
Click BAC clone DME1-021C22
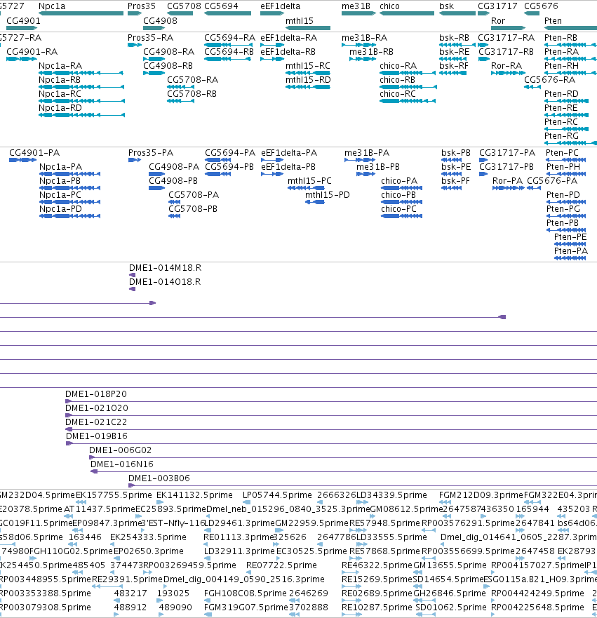95,422
